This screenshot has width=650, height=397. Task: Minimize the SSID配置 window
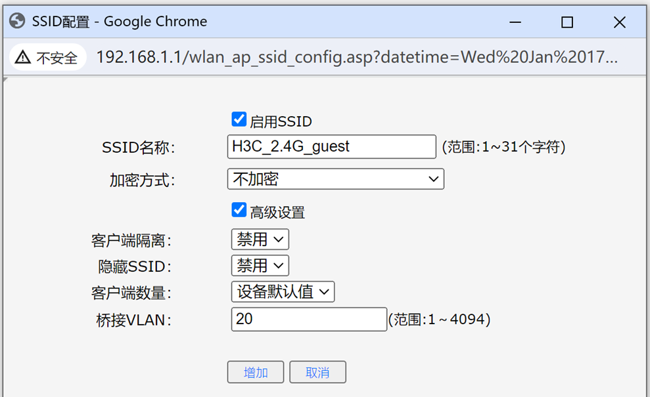(515, 22)
